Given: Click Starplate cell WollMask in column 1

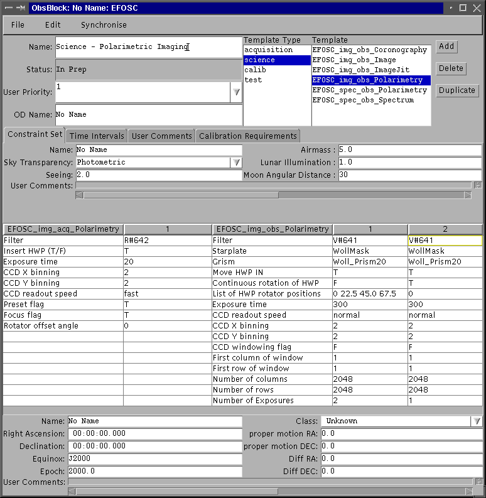Looking at the screenshot, I should (370, 251).
